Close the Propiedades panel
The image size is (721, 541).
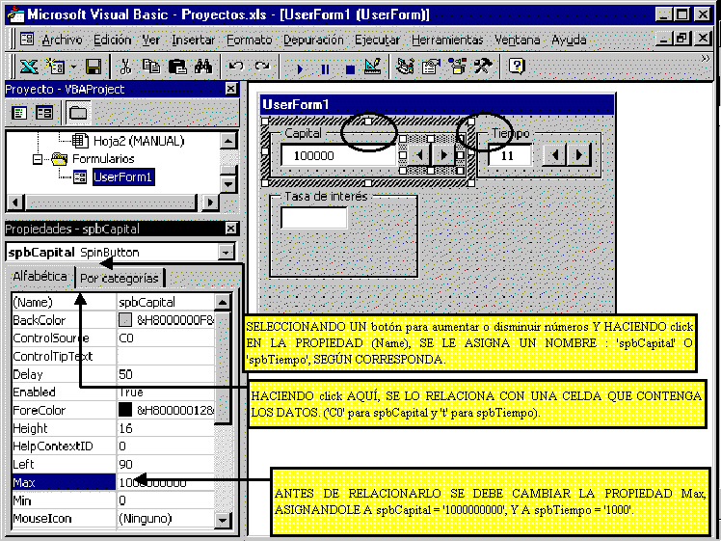[231, 229]
